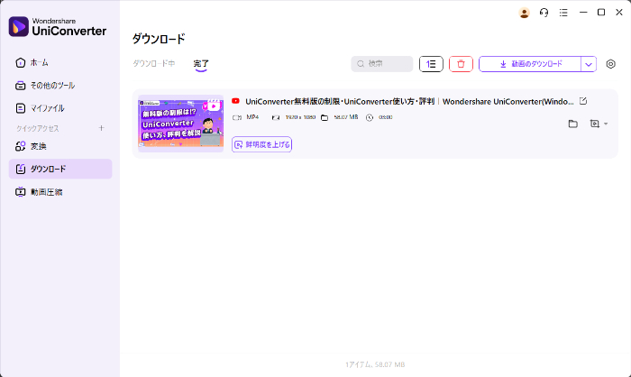Open the downloaded video thumbnail
The image size is (631, 377).
click(x=180, y=124)
